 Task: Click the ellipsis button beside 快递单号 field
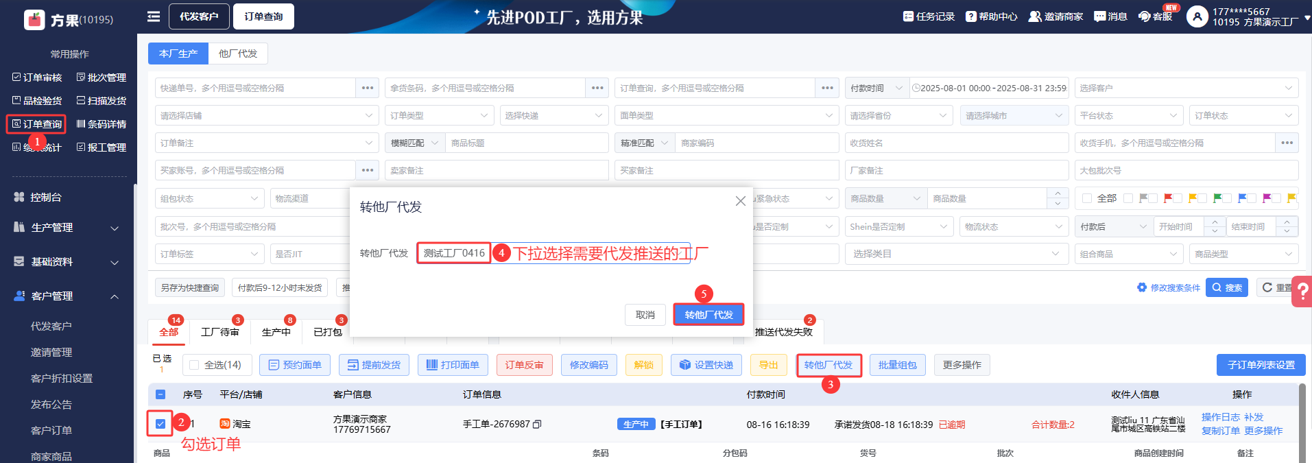[368, 88]
